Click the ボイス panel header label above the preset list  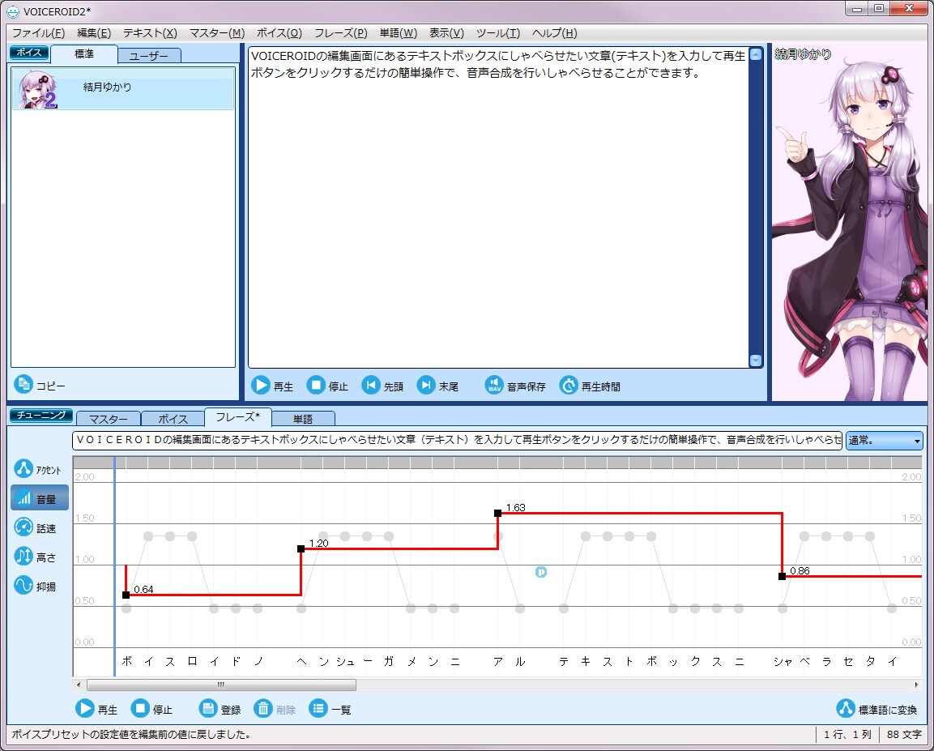[x=28, y=53]
